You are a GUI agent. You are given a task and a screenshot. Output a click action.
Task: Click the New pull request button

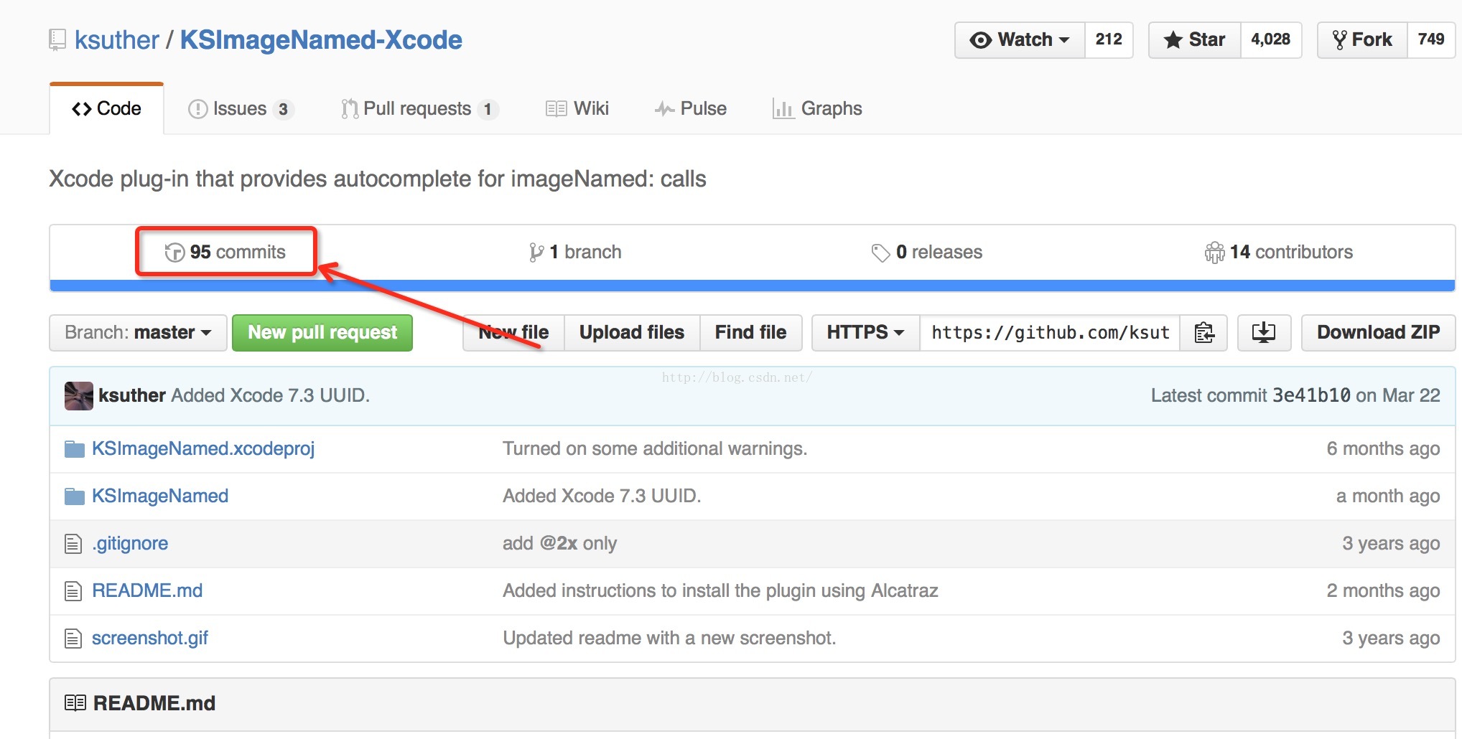[x=322, y=333]
